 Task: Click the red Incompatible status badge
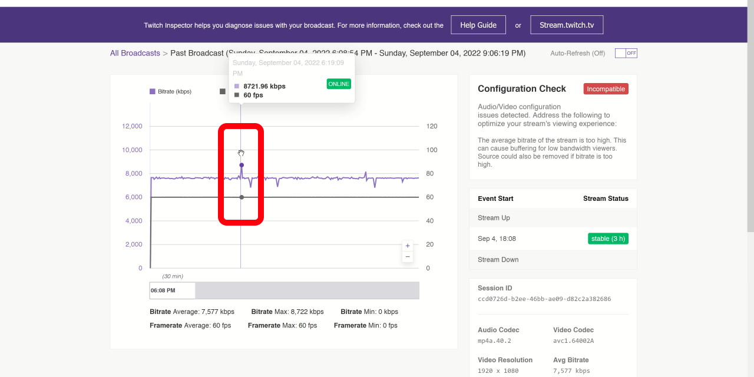[606, 89]
